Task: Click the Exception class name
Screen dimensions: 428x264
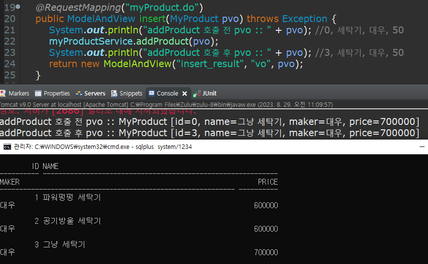Action: coord(305,19)
